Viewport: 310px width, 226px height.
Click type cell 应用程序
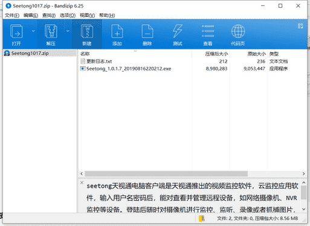[x=279, y=69]
